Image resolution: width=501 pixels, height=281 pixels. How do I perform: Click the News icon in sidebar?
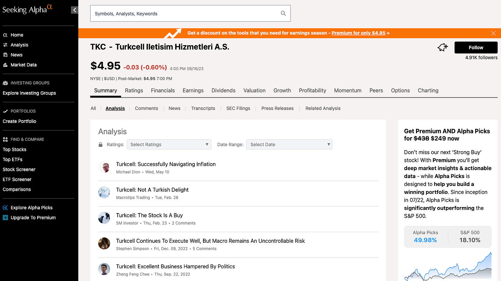[5, 55]
